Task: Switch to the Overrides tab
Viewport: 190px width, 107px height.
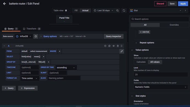Action: tap(174, 25)
